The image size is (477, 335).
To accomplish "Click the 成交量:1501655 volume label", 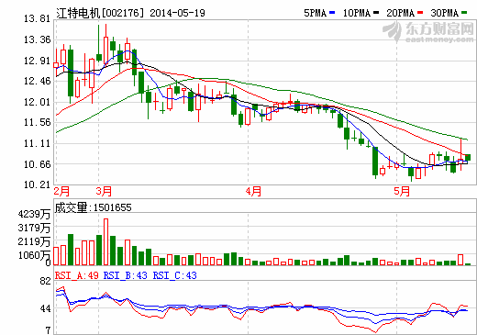I will pos(93,207).
